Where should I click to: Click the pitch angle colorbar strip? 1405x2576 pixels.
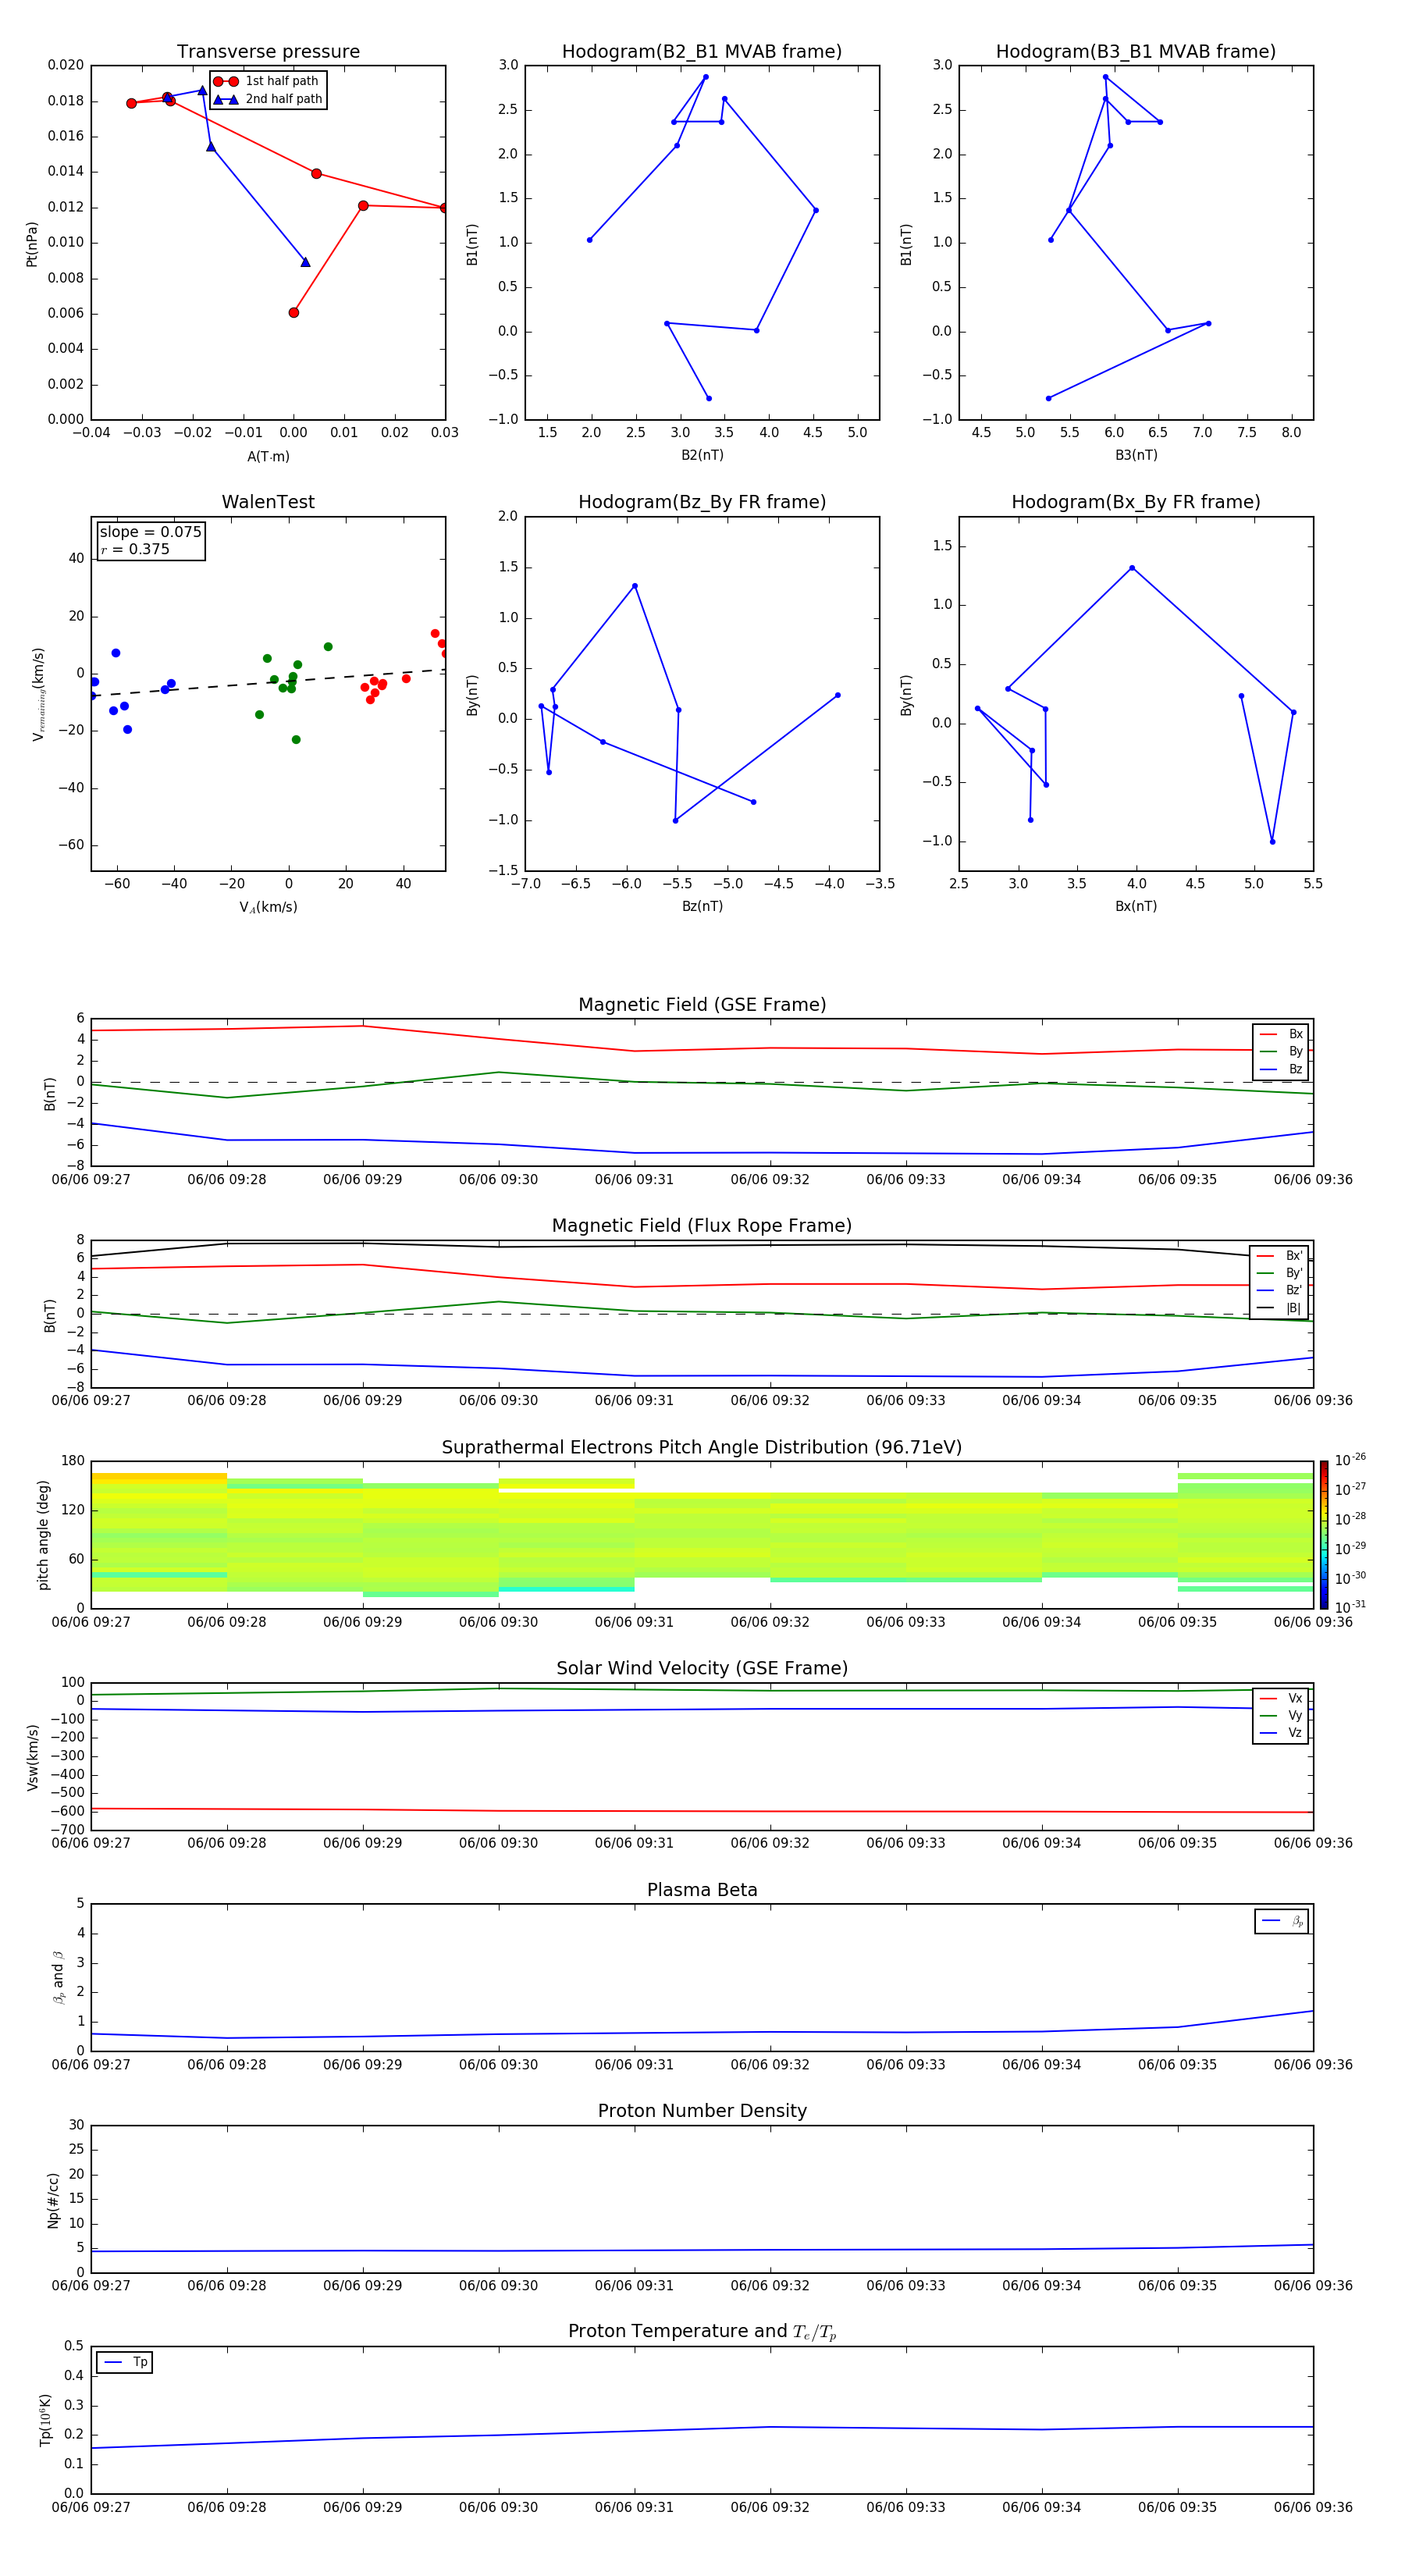(1323, 1534)
